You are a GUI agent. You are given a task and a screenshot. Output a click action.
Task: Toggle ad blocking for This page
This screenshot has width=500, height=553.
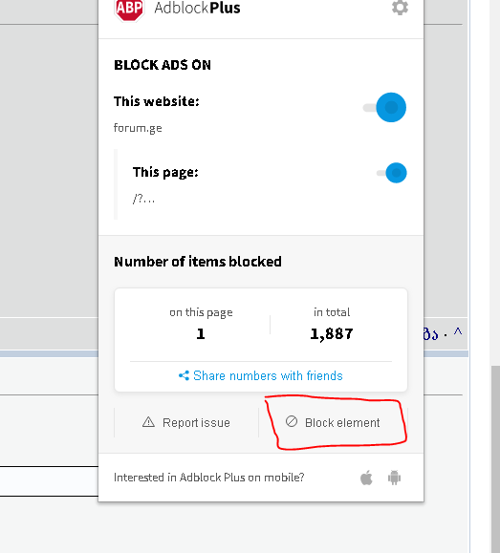[392, 173]
